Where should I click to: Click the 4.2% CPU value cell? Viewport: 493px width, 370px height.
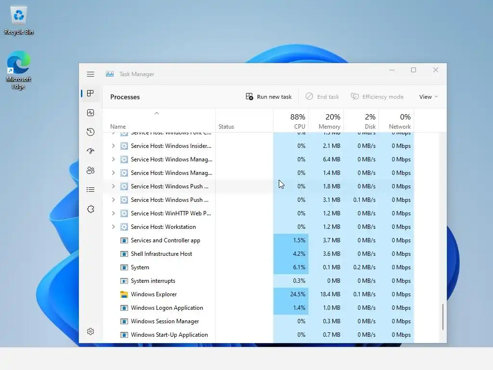[x=291, y=254]
